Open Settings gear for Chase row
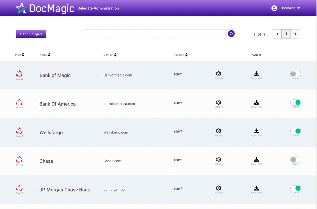Viewport: 317px width, 209px height. [x=219, y=159]
